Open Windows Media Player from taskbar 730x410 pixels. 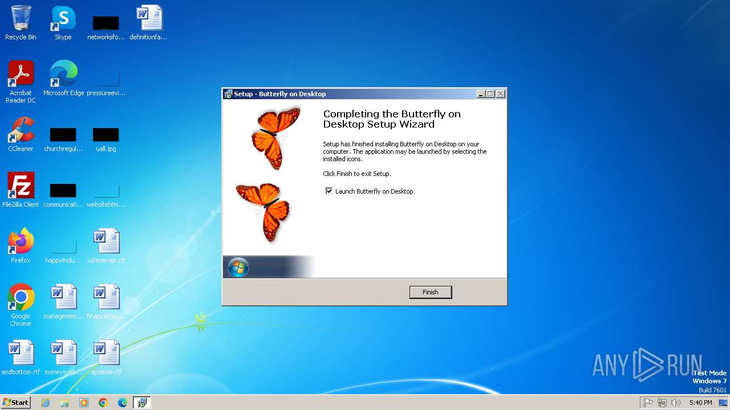coord(84,403)
